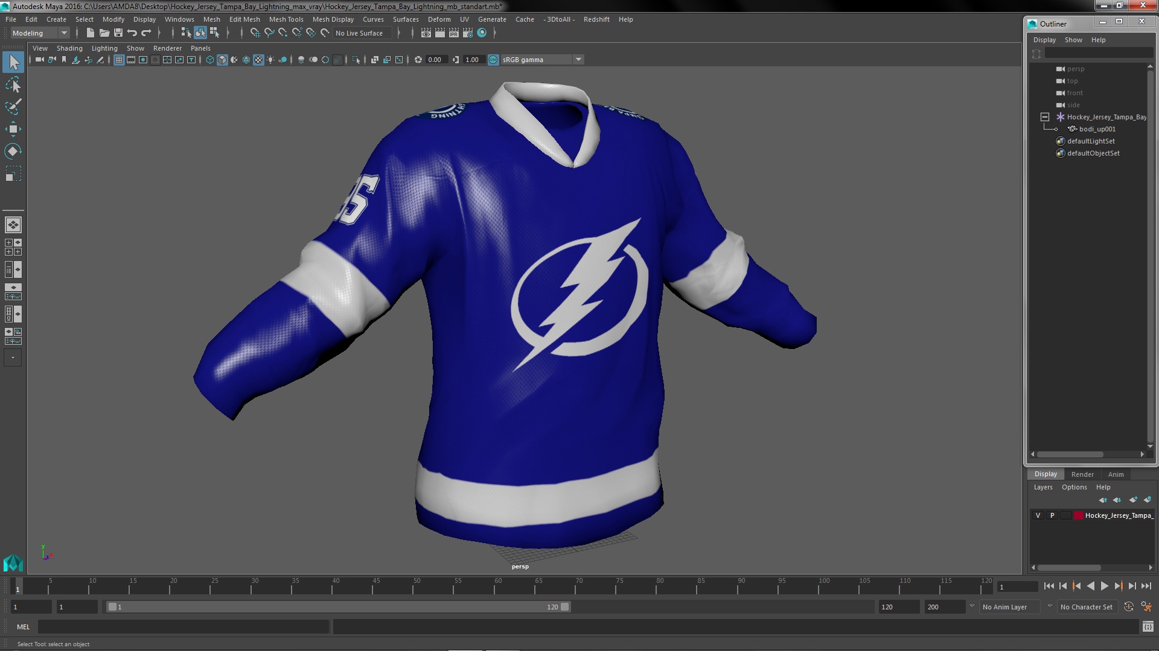This screenshot has width=1159, height=651.
Task: Toggle layer visibility V box
Action: pyautogui.click(x=1038, y=515)
